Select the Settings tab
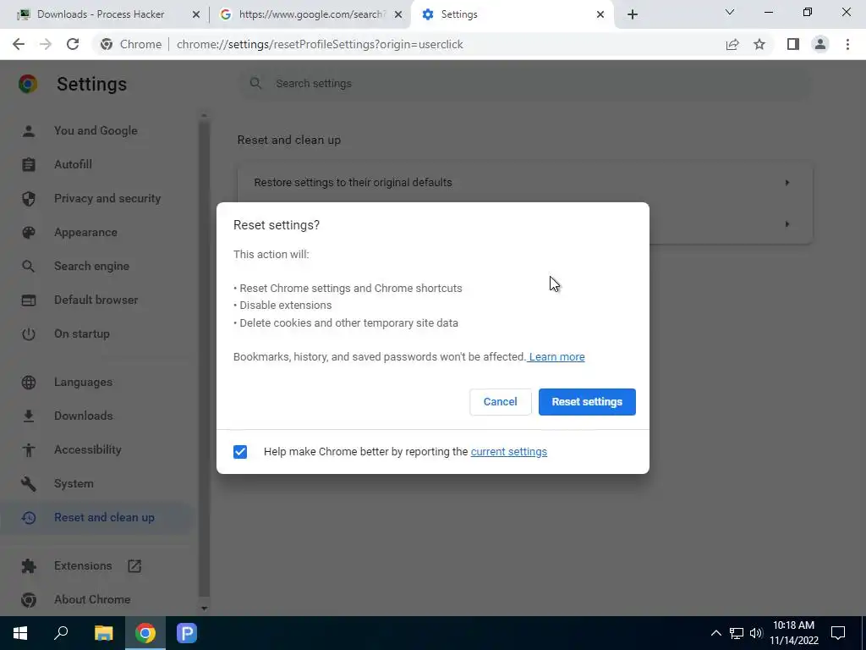 coord(511,14)
